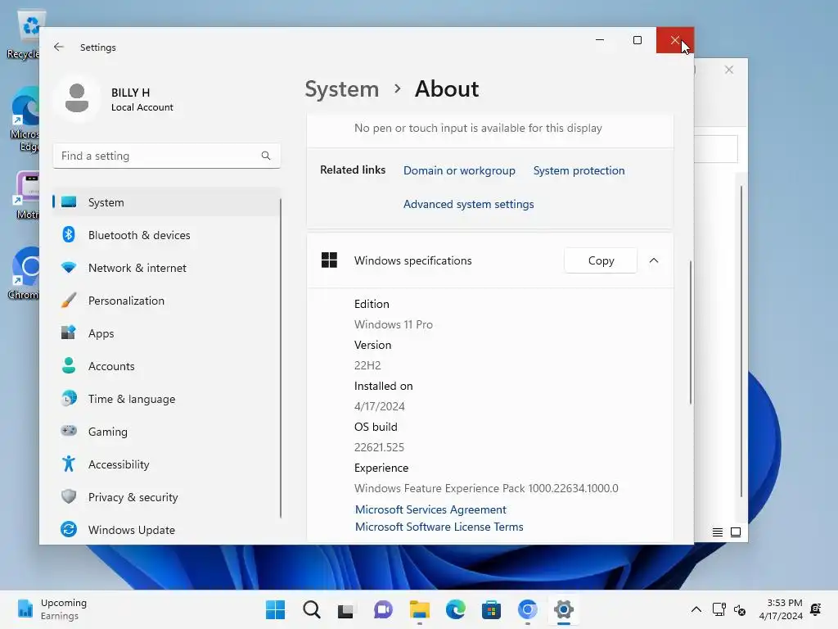Select the OS build value 22621.525

click(x=379, y=447)
